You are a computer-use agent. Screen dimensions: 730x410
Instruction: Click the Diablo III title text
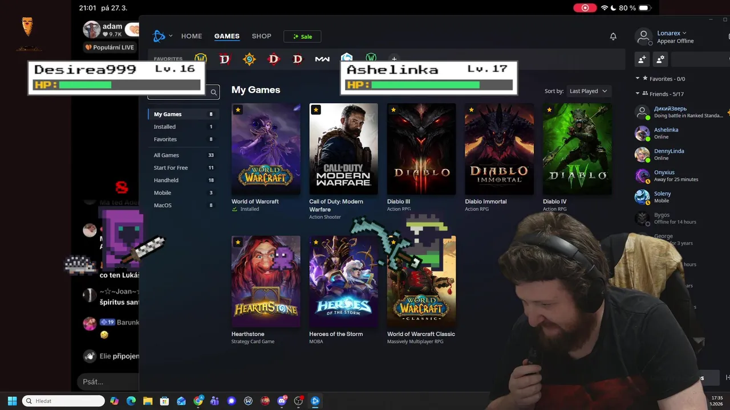tap(399, 202)
